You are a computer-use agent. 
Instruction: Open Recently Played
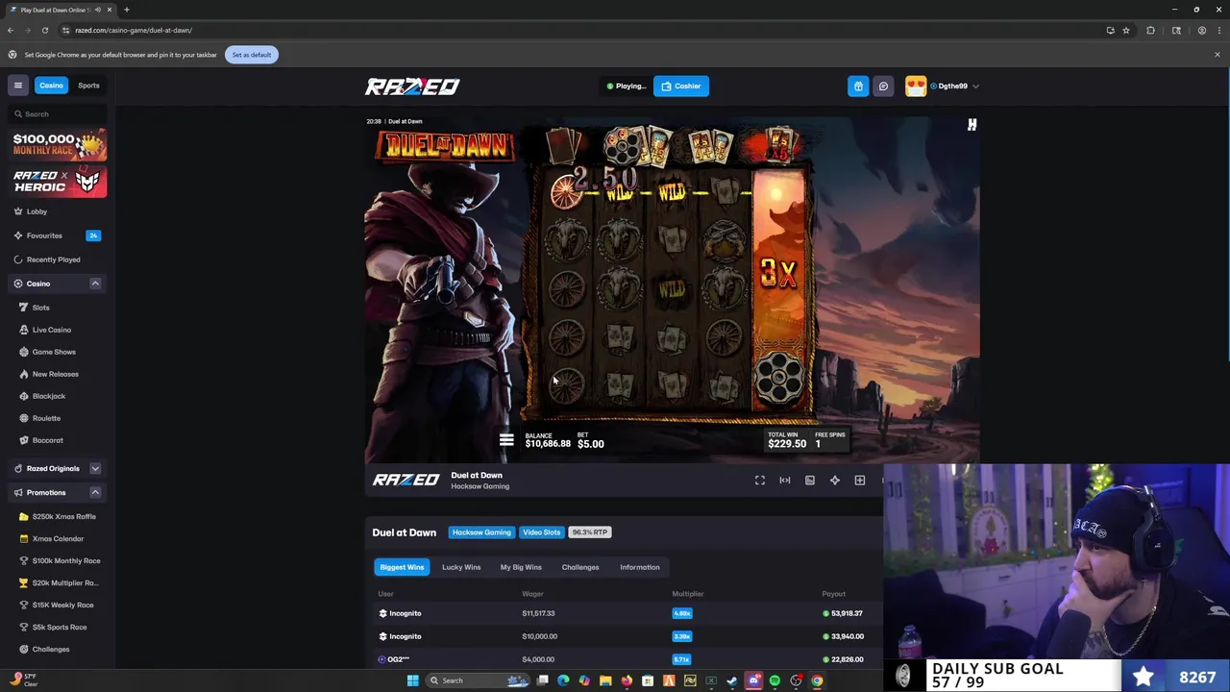54,259
